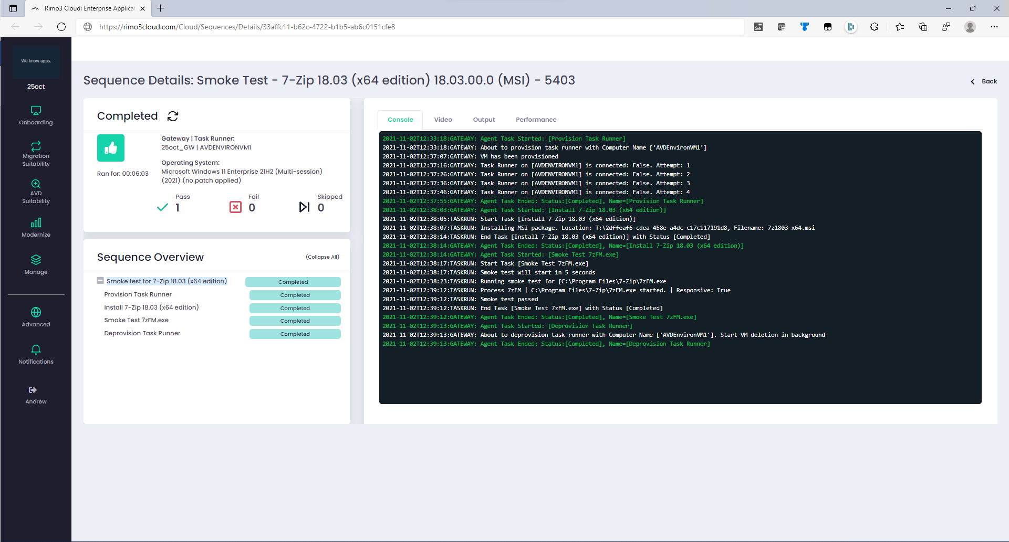
Task: Open the Onboarding section in sidebar
Action: [x=36, y=115]
